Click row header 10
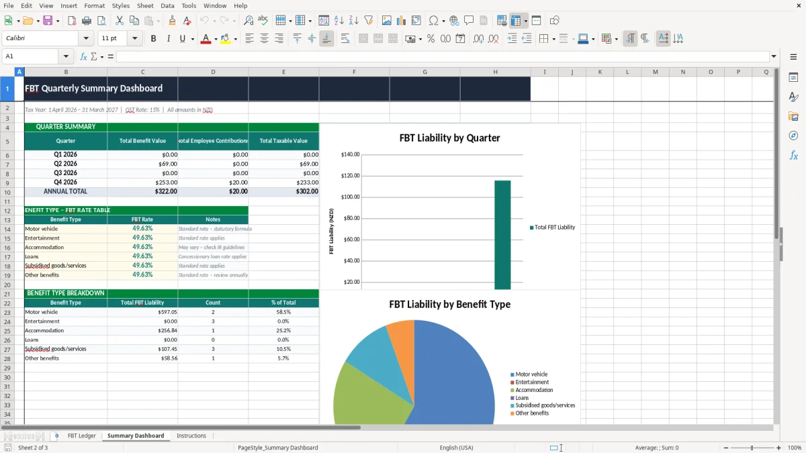The height and width of the screenshot is (453, 806). coord(7,191)
